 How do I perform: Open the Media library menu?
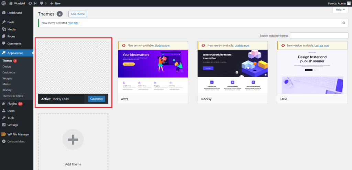point(16,29)
